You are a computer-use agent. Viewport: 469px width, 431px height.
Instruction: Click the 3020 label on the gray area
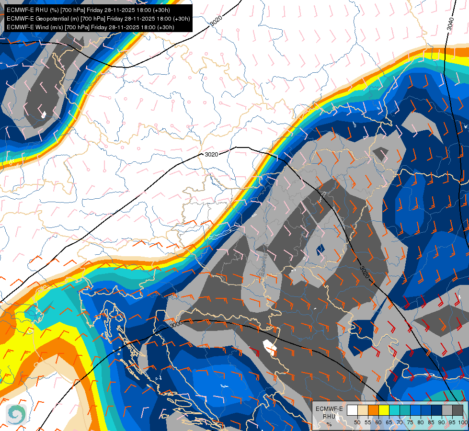click(364, 272)
